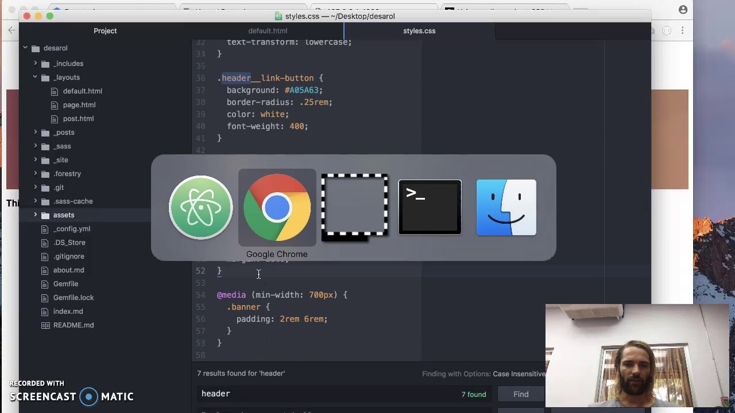The height and width of the screenshot is (413, 735).
Task: Open the default.html tab
Action: (268, 31)
